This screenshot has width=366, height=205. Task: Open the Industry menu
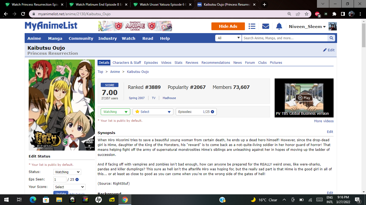pyautogui.click(x=107, y=38)
